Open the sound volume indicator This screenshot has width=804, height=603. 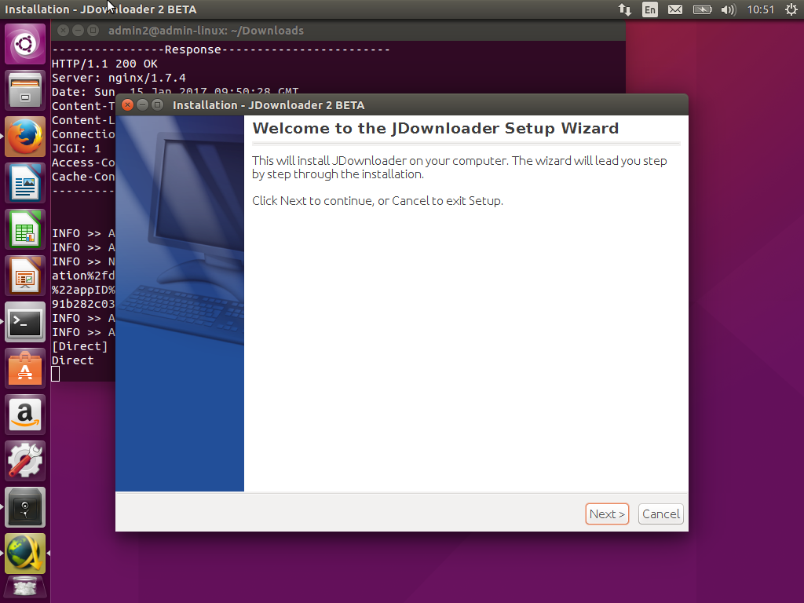(x=728, y=9)
